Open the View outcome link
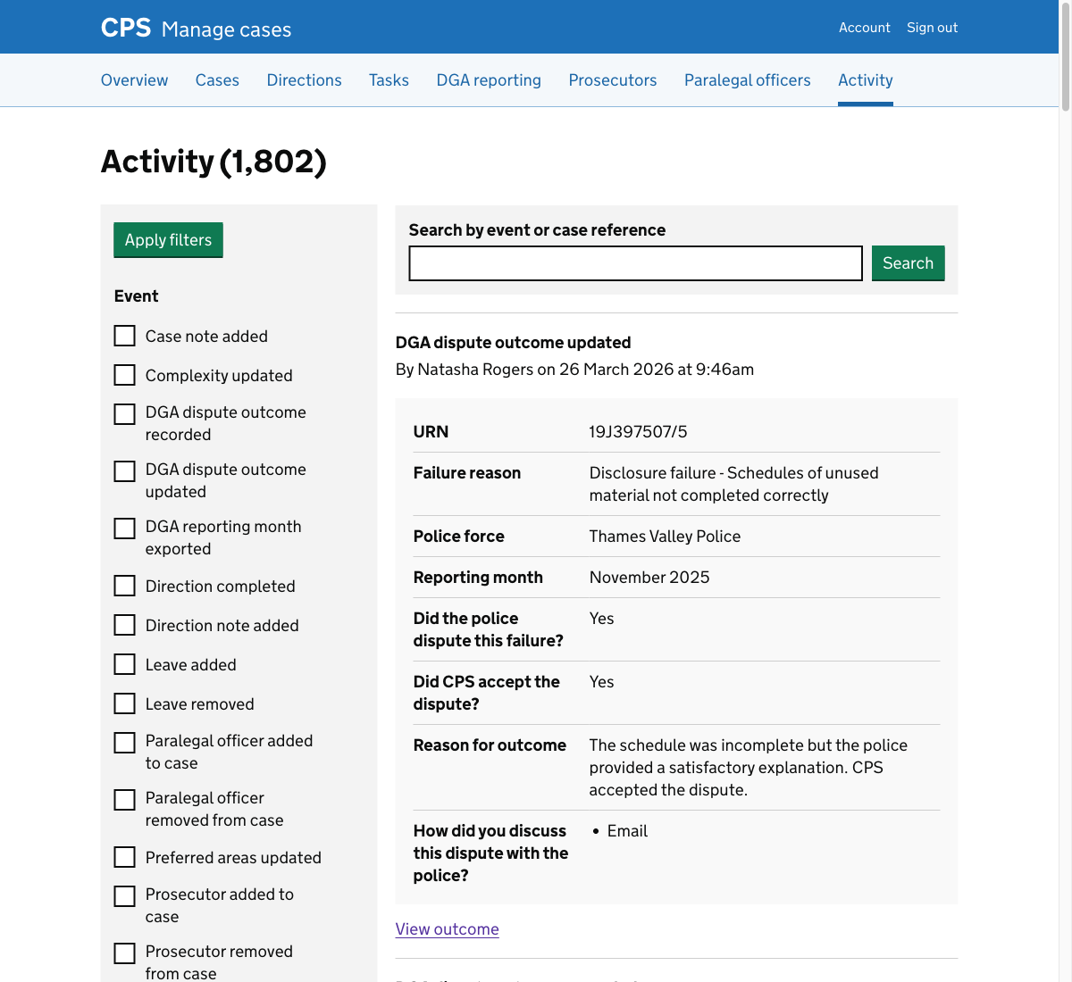 point(447,928)
